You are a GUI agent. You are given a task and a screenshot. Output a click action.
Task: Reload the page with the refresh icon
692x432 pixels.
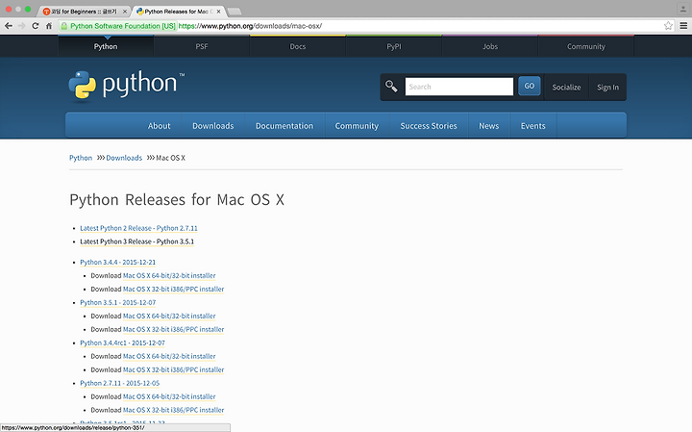[36, 26]
